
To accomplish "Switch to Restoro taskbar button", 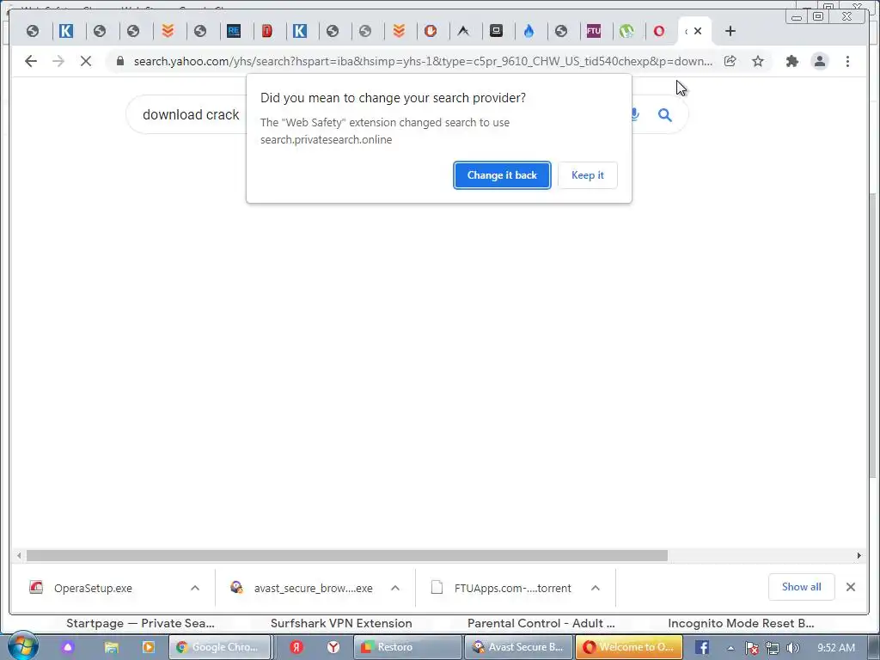I will tap(407, 647).
